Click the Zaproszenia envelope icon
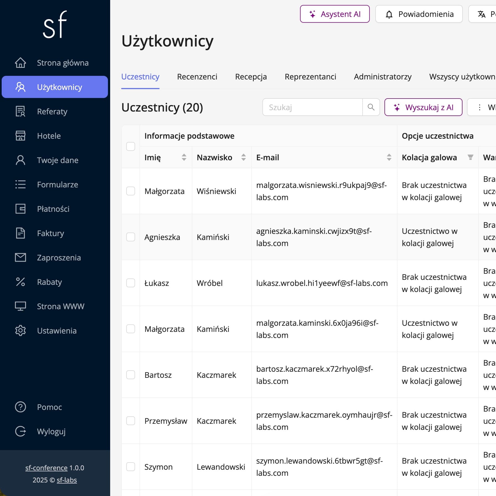The height and width of the screenshot is (496, 496). pos(20,258)
